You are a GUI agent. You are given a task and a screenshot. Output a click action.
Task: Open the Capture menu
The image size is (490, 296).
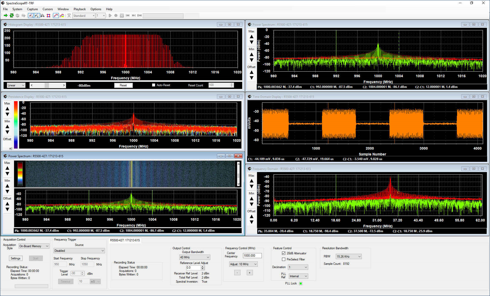pyautogui.click(x=32, y=9)
